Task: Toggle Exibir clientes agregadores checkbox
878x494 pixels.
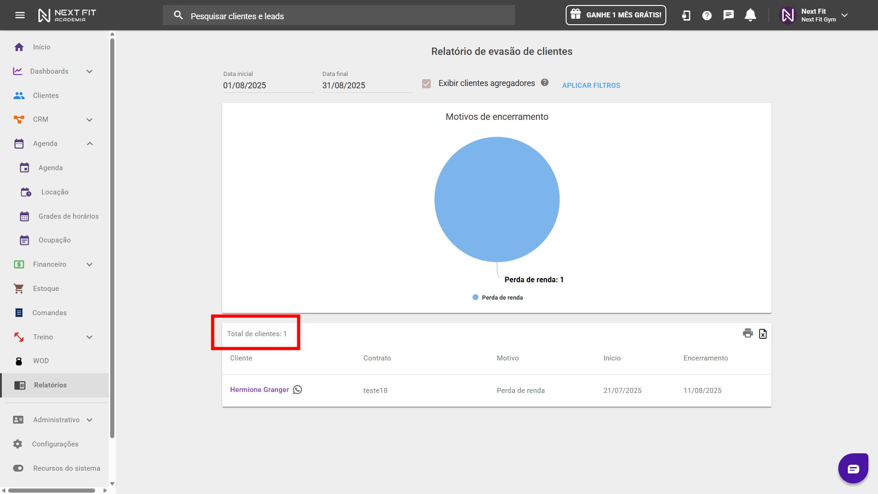Action: [x=426, y=84]
